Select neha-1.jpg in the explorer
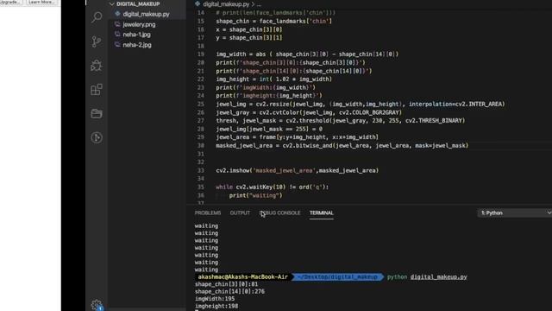The image size is (552, 311). coord(136,35)
